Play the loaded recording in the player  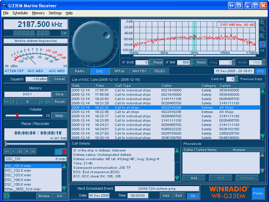click(14, 151)
